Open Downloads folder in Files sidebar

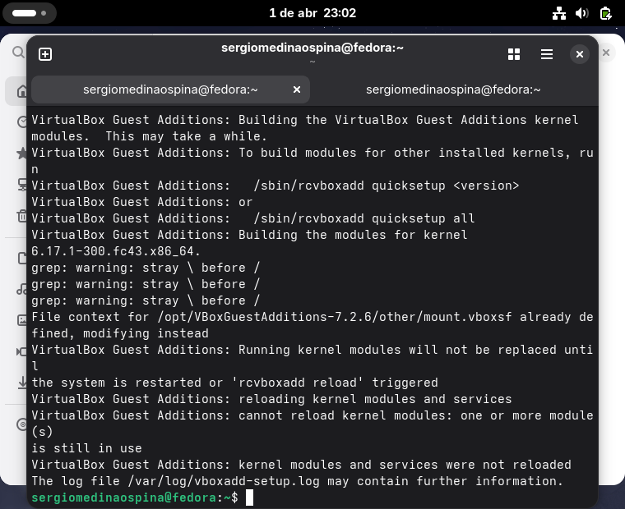pos(21,383)
